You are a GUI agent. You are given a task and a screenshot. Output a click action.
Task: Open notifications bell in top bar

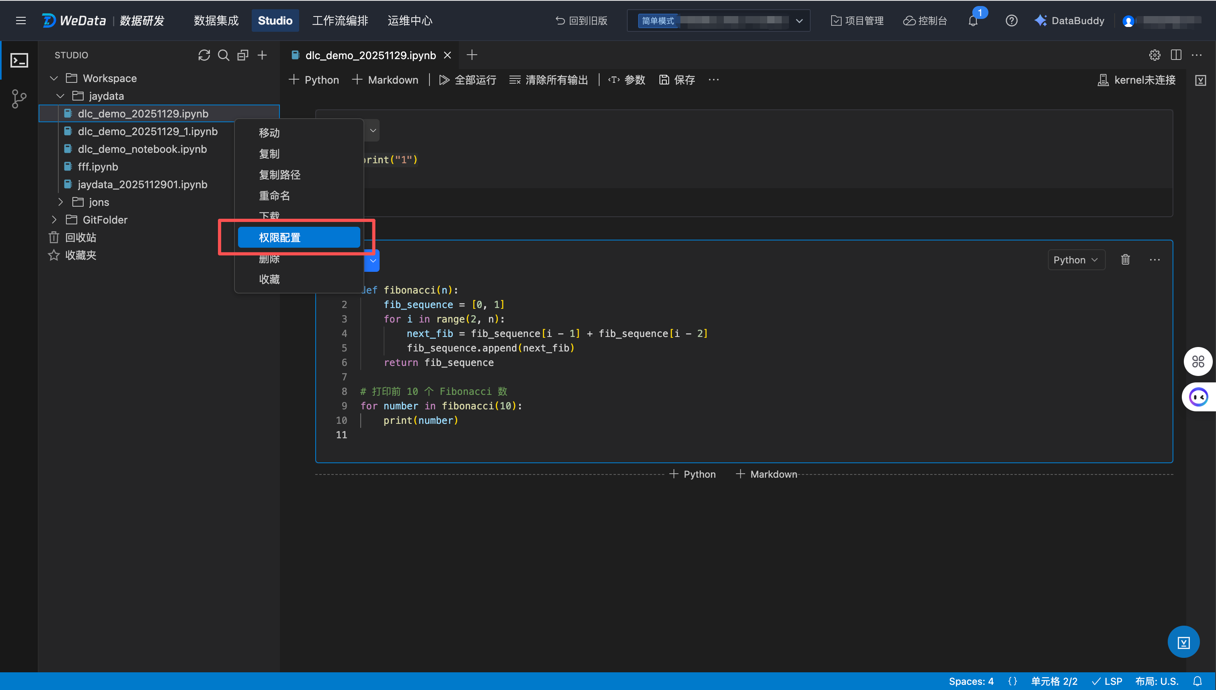(x=973, y=21)
